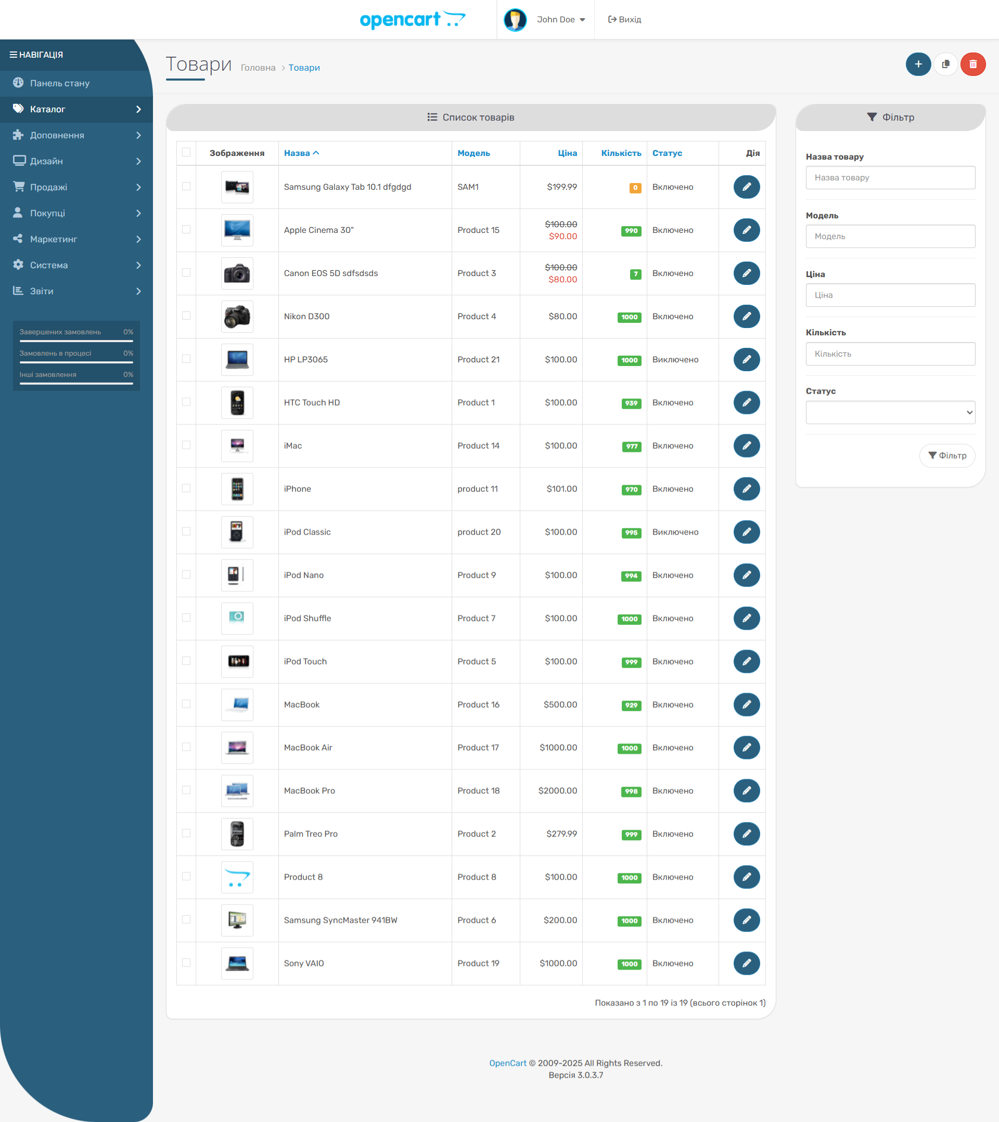This screenshot has height=1122, width=999.
Task: Click the MacBook product thumbnail image
Action: (x=237, y=704)
